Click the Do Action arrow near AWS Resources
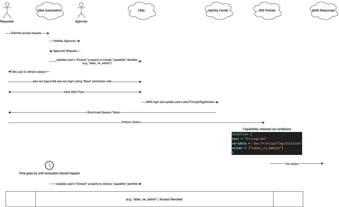This screenshot has height=207, width=339. point(296,164)
